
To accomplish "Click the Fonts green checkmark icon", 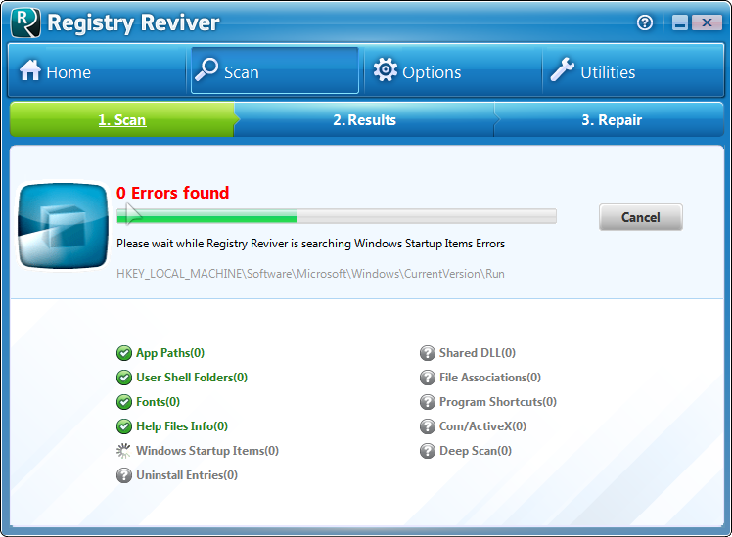I will click(124, 402).
